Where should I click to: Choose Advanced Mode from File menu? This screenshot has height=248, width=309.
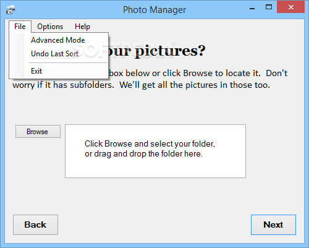pos(59,40)
